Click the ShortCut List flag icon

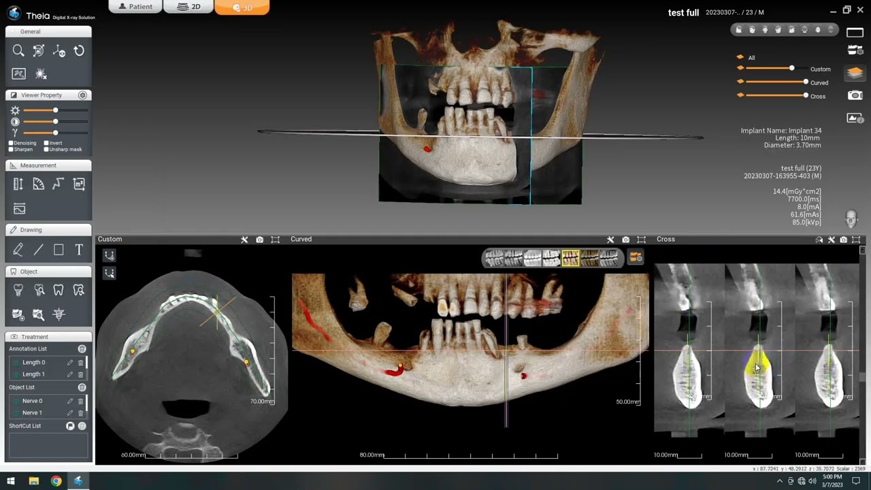click(70, 426)
